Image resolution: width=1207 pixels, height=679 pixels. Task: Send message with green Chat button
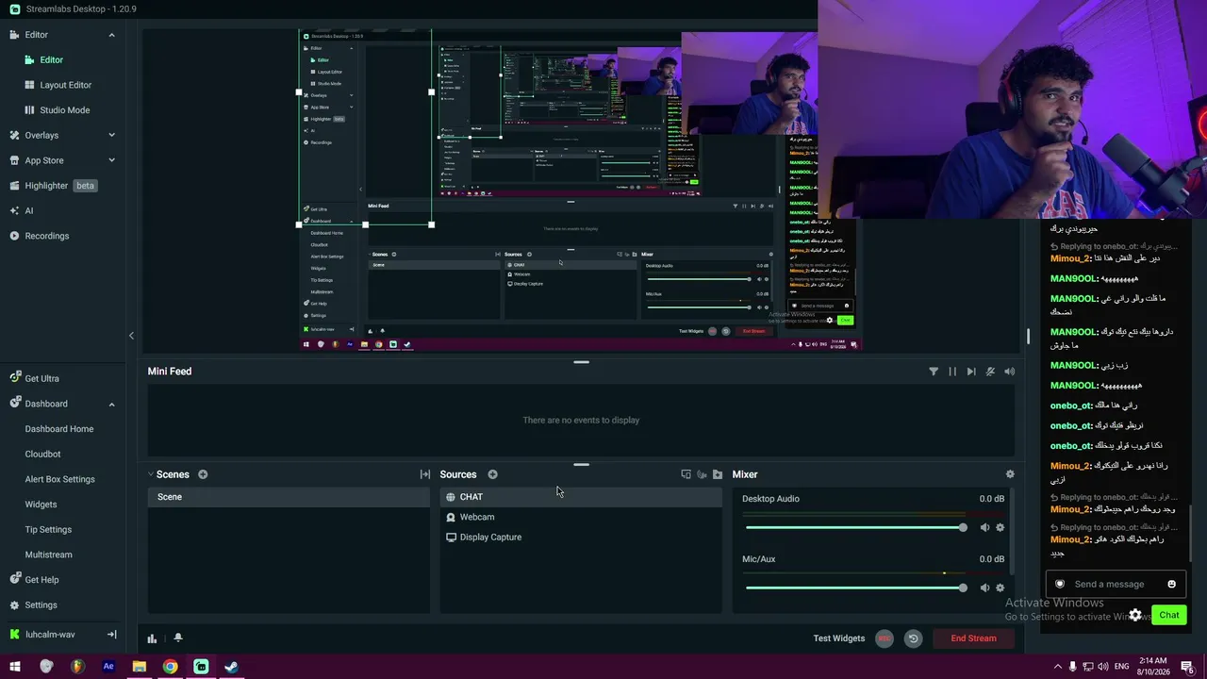pos(1169,615)
